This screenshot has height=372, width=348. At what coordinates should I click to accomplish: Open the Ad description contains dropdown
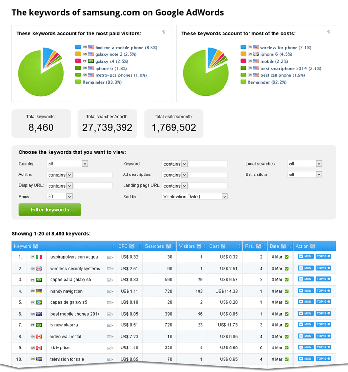(x=174, y=175)
